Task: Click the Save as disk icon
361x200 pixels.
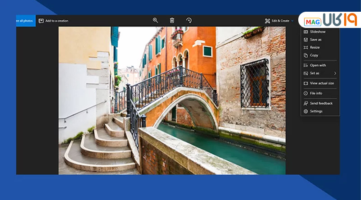Action: coord(306,40)
